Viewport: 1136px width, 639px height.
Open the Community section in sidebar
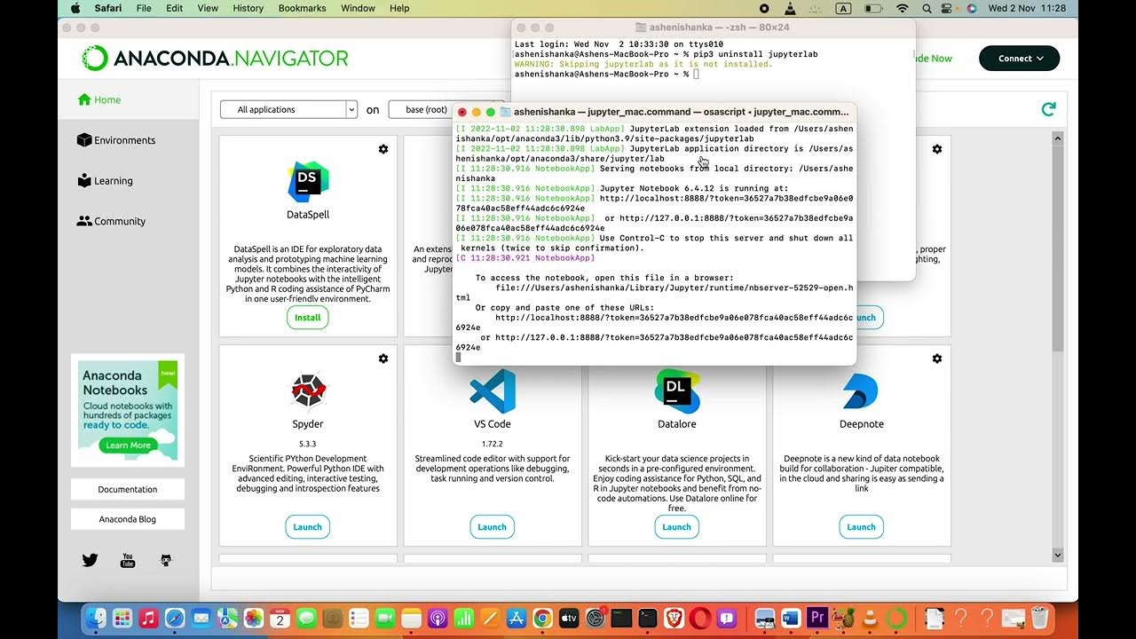(111, 222)
